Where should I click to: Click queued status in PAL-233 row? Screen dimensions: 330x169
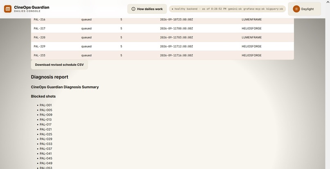point(86,55)
